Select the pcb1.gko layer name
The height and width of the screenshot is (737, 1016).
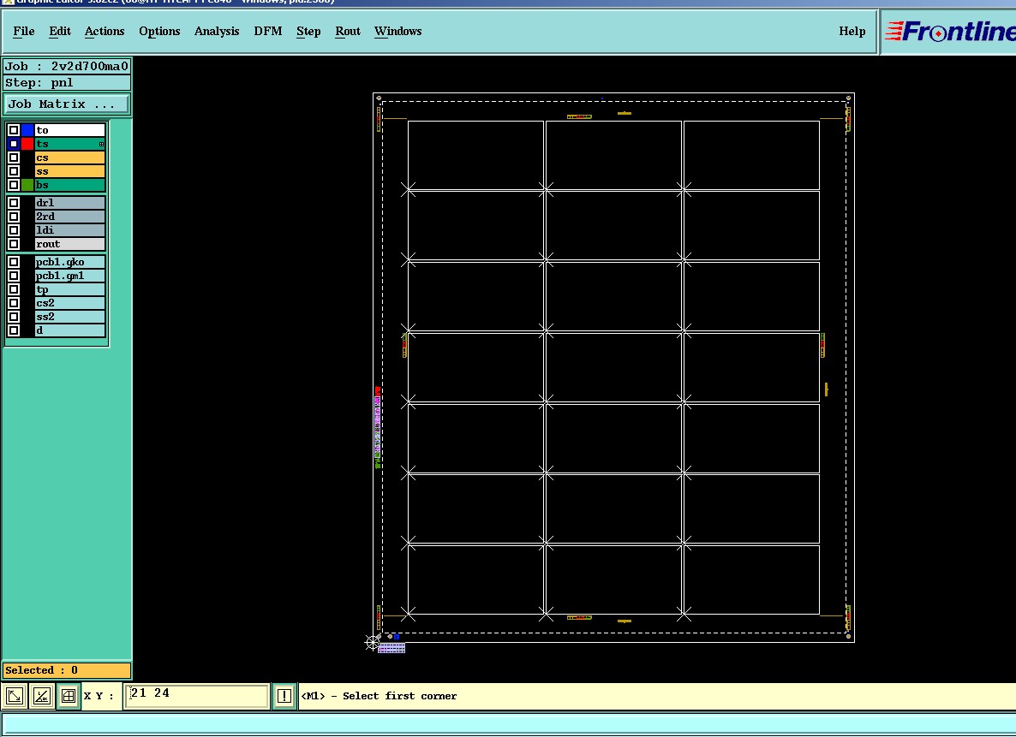[69, 262]
